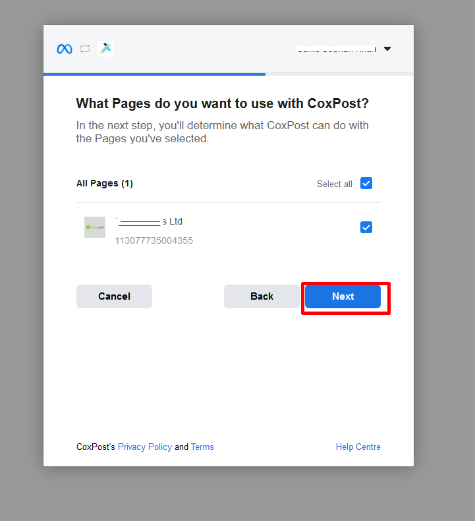Open CoxPost's Privacy Policy link
This screenshot has height=521, width=475.
[145, 447]
